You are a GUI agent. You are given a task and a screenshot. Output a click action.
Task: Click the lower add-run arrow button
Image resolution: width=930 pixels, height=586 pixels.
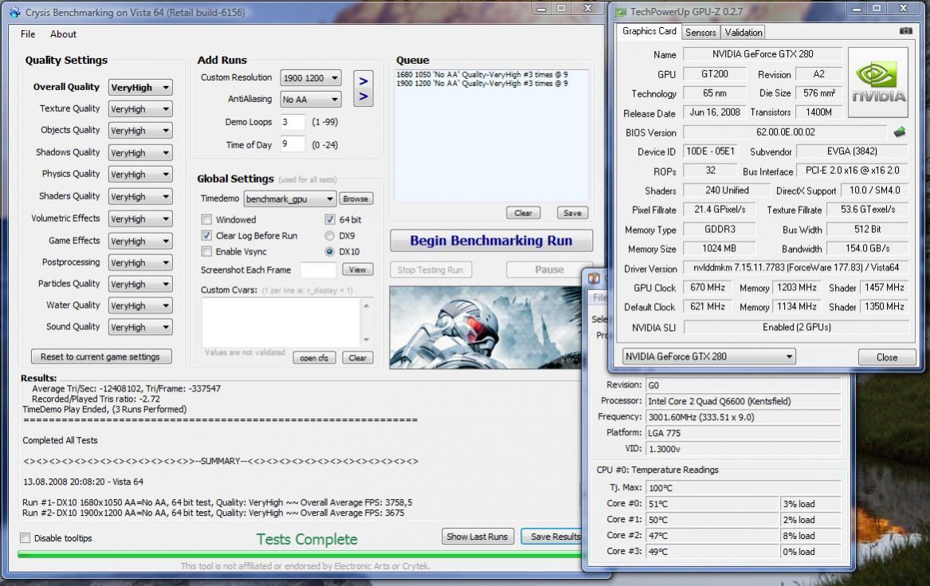[x=363, y=96]
